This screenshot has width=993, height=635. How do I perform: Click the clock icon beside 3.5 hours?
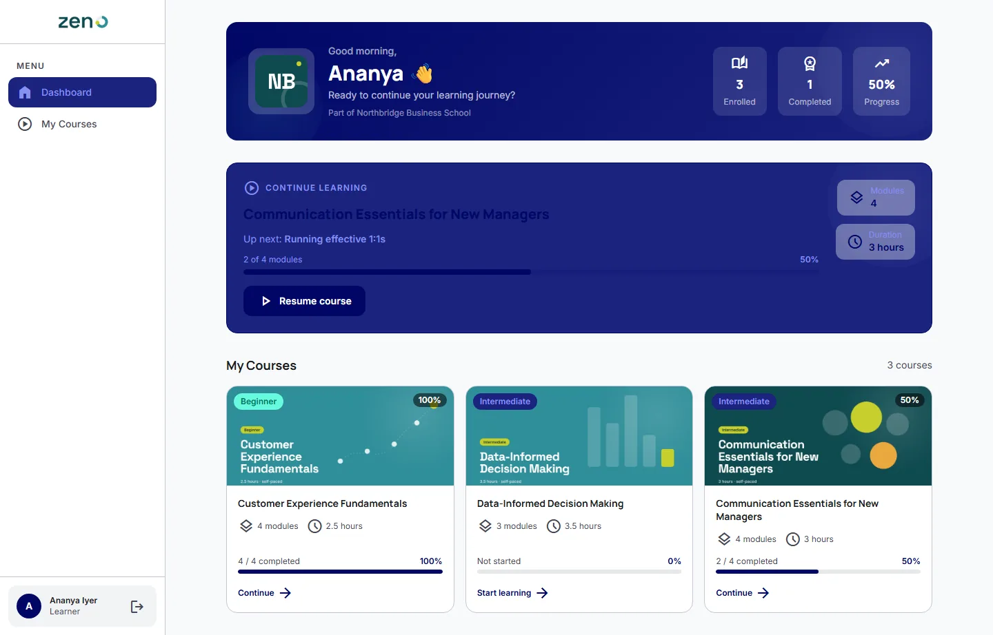(x=554, y=526)
